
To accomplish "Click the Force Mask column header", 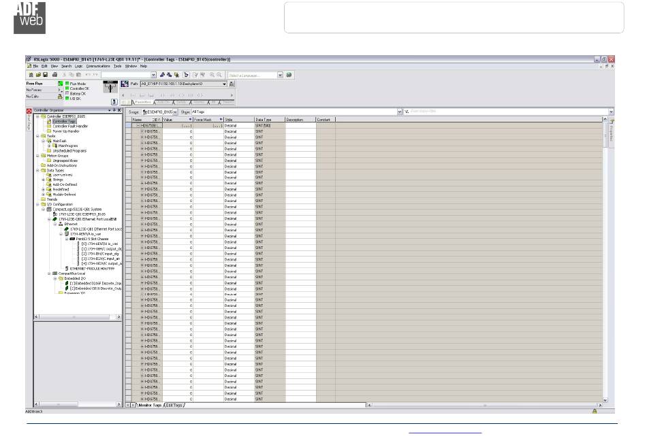I will coord(208,120).
